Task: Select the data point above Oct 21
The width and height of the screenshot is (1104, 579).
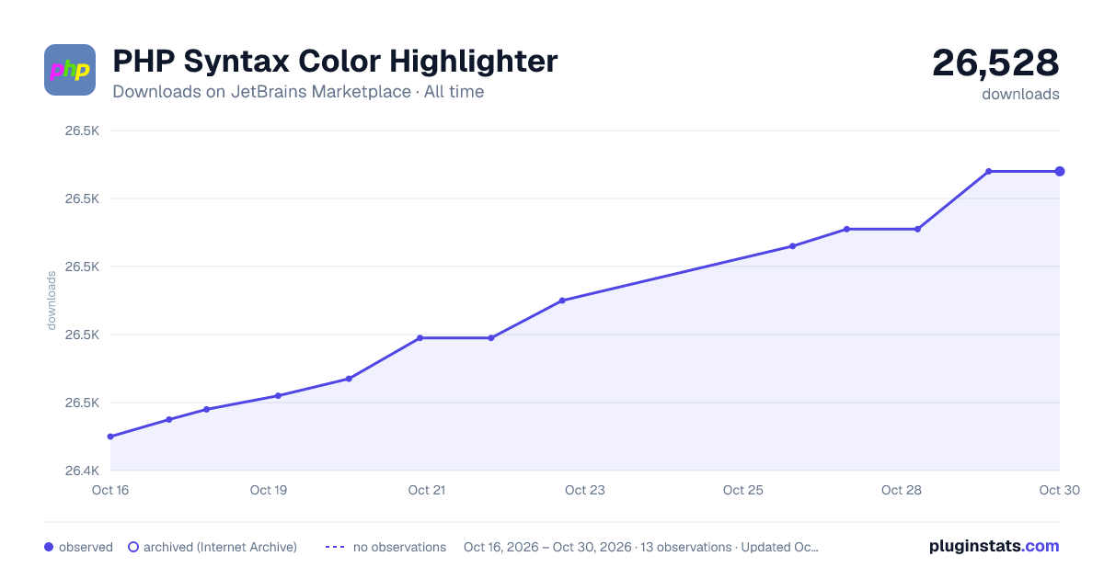Action: point(420,338)
